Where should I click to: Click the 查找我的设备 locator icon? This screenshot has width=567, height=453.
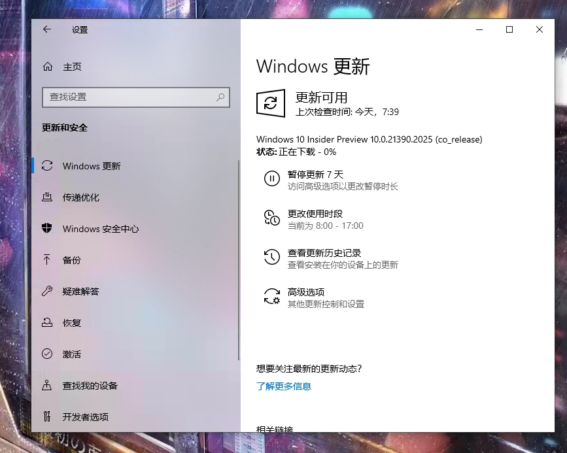point(46,386)
